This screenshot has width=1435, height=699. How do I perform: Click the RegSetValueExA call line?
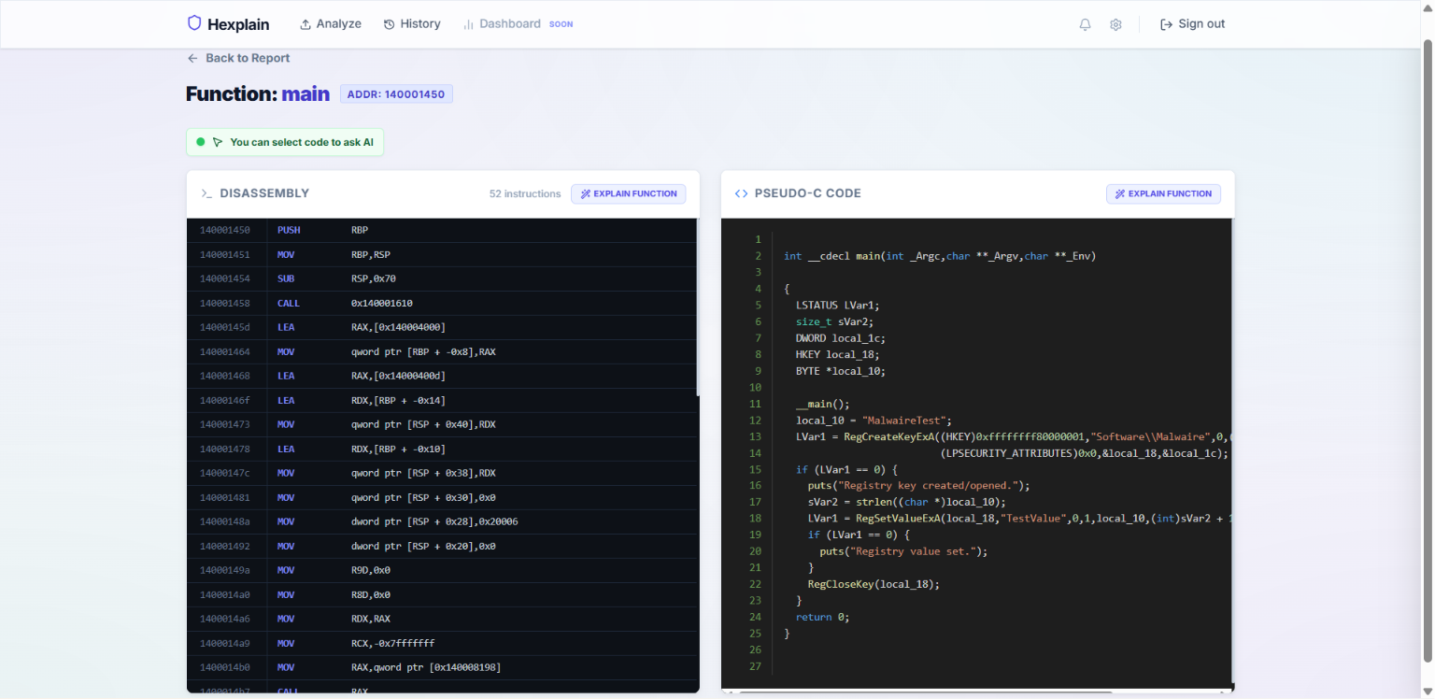tap(1019, 519)
